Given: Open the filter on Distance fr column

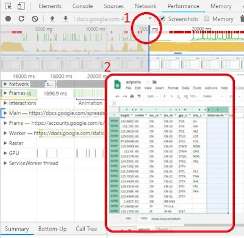Looking at the screenshot, I should pyautogui.click(x=226, y=116).
